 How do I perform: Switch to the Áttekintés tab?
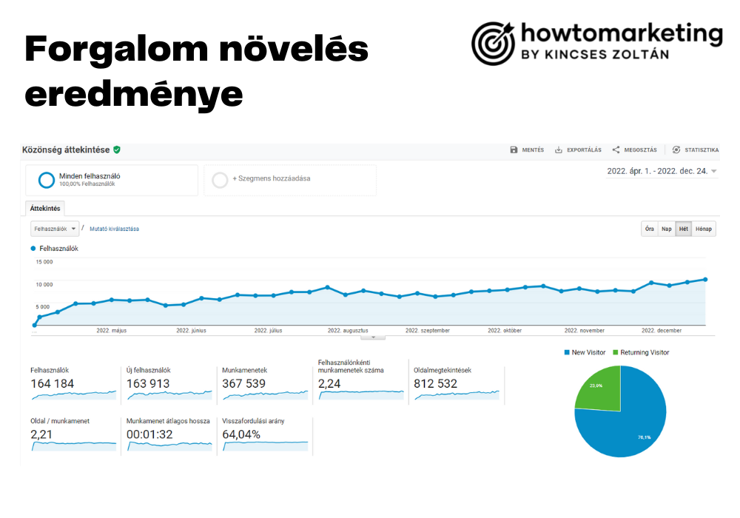pyautogui.click(x=45, y=208)
